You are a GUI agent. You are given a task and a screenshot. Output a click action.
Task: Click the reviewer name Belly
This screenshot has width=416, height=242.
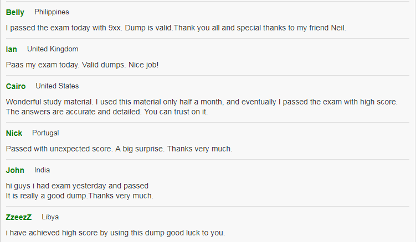[x=15, y=13]
